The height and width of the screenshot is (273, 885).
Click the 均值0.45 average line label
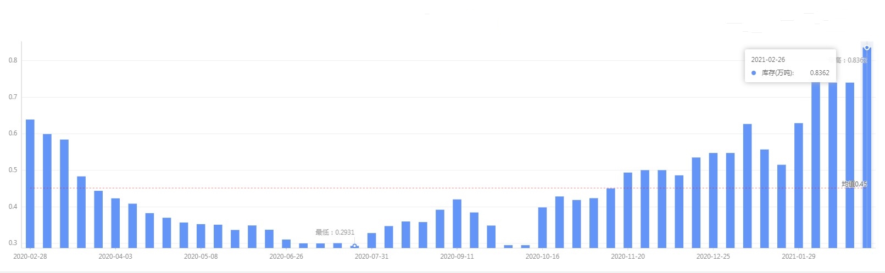tap(854, 184)
